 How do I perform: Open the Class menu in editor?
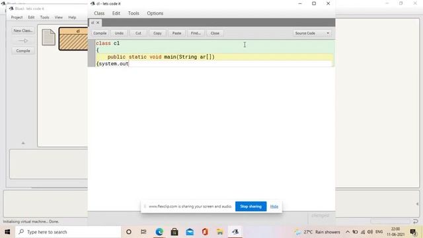99,13
